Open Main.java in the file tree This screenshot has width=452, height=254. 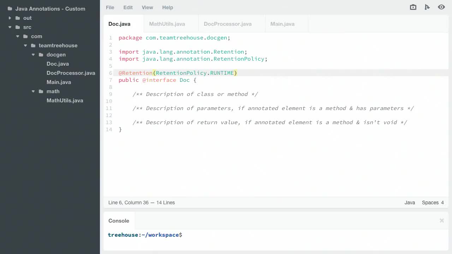coord(59,82)
